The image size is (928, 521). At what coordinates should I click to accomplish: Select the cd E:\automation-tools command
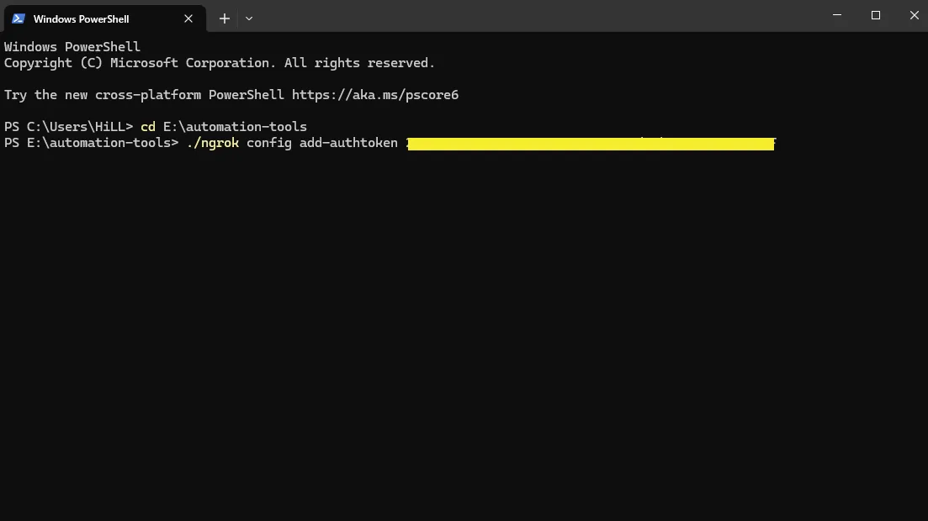(x=225, y=126)
